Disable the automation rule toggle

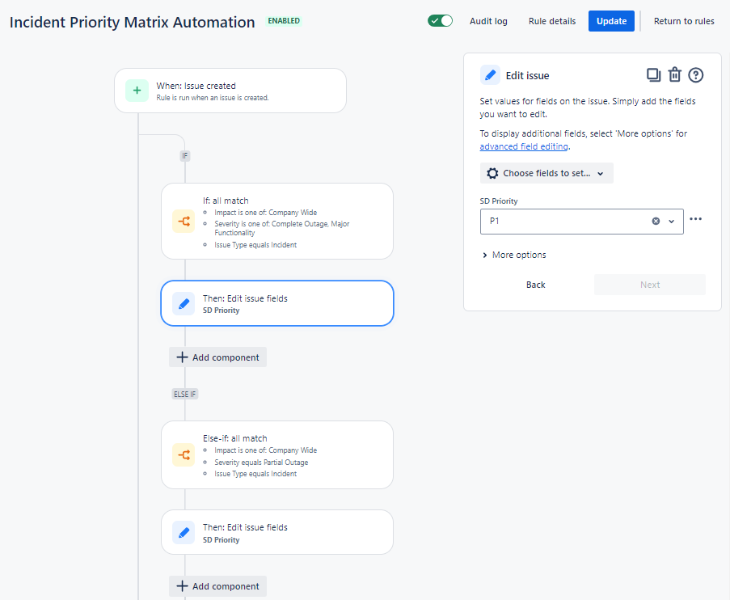[440, 20]
